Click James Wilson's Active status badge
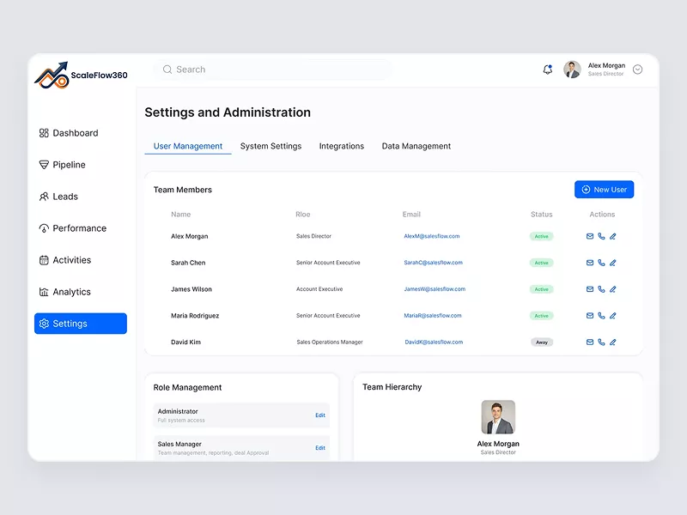Viewport: 687px width, 515px height. (542, 289)
